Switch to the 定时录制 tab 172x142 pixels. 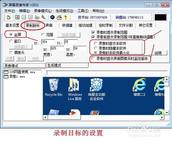click(x=105, y=25)
